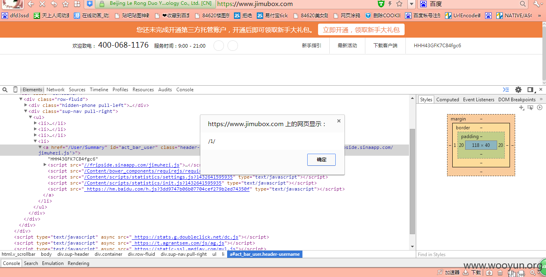Open the 下载客户端 link
This screenshot has height=277, width=546.
385,46
